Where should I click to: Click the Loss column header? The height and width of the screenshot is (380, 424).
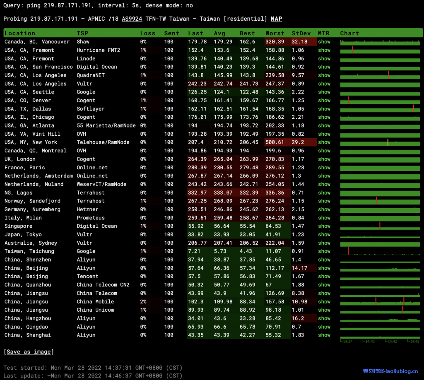(x=147, y=33)
